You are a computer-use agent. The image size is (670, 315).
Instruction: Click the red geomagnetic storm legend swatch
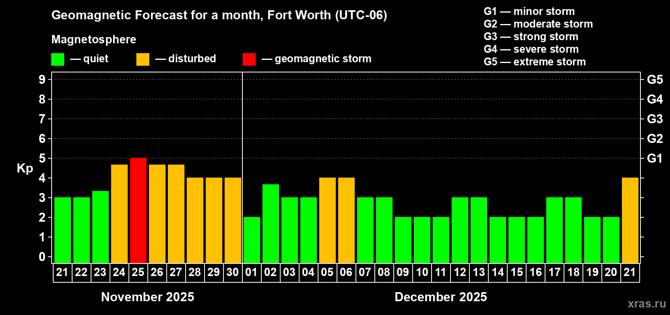pyautogui.click(x=249, y=59)
